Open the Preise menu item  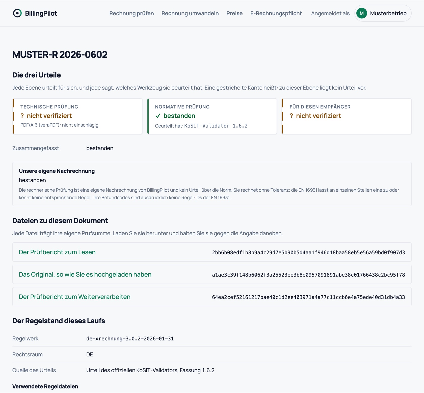234,13
